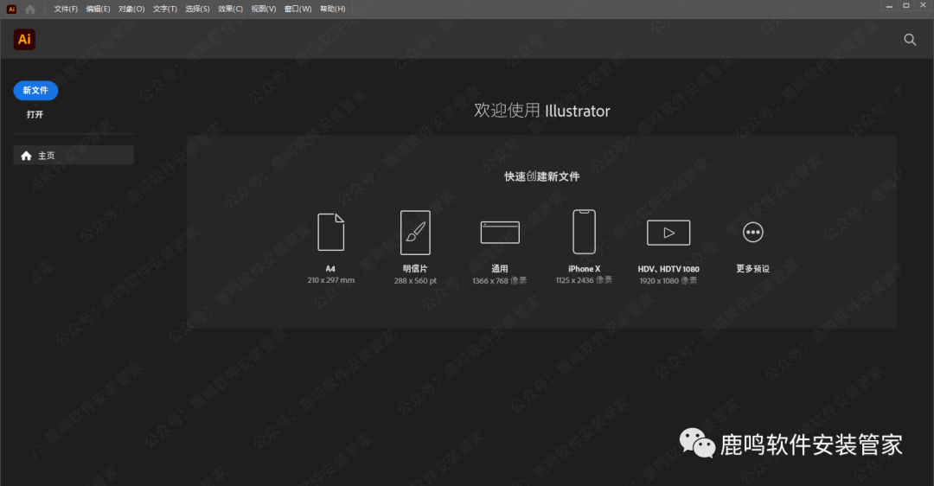Image resolution: width=934 pixels, height=486 pixels.
Task: Click the 新文件 button
Action: (35, 91)
